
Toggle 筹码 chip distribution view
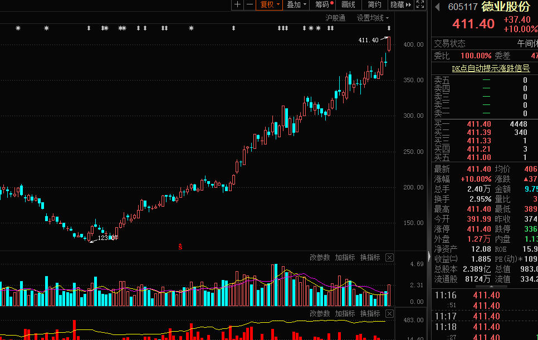point(324,4)
